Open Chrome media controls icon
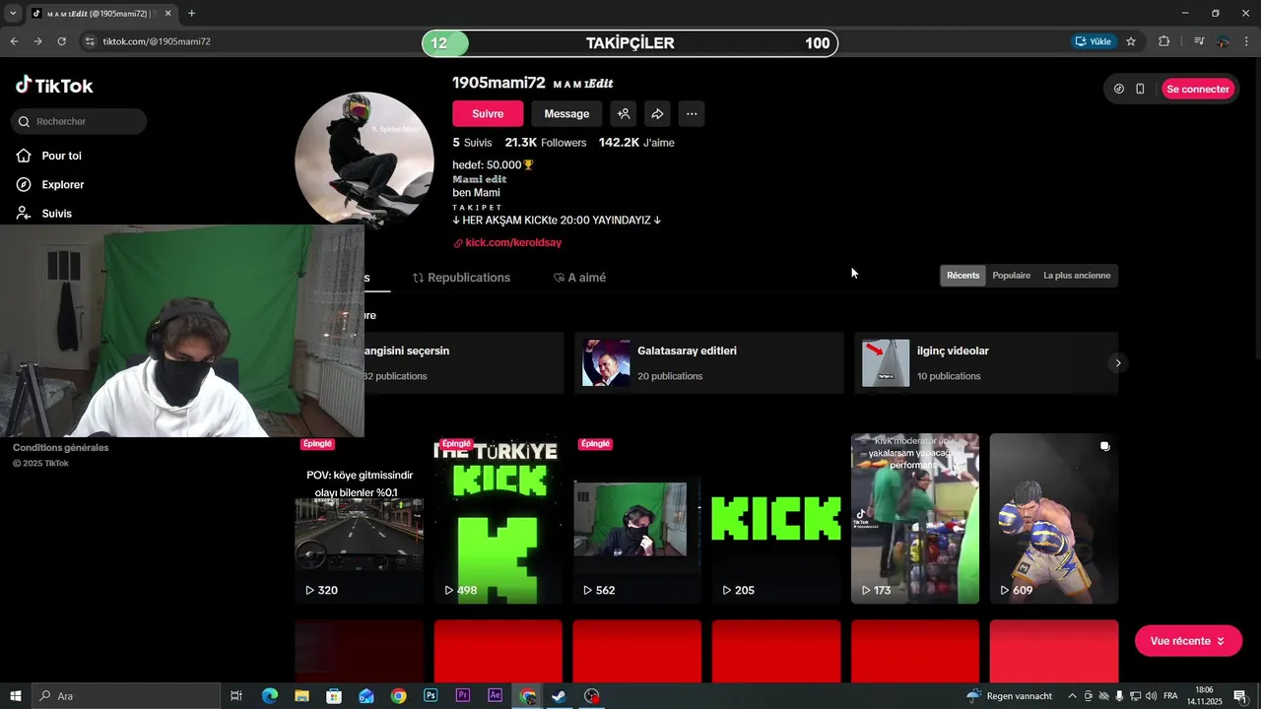This screenshot has width=1261, height=709. (x=1199, y=41)
